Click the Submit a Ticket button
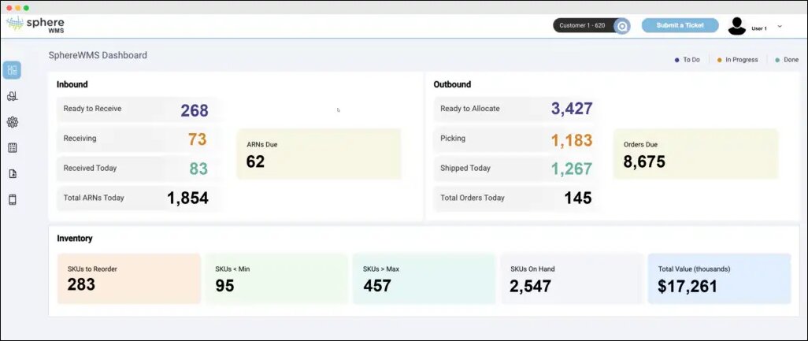 point(680,25)
